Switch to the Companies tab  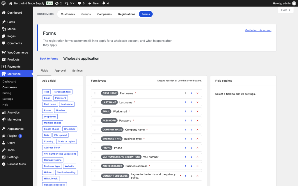coord(104,14)
